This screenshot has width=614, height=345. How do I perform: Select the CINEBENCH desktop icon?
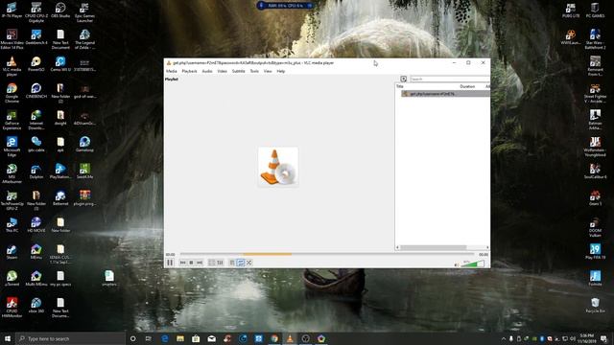pos(36,90)
